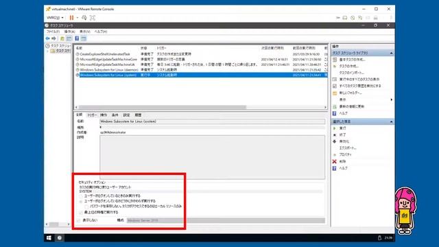
Task: Toggle the action pane toolbar icon
Action: pyautogui.click(x=84, y=38)
